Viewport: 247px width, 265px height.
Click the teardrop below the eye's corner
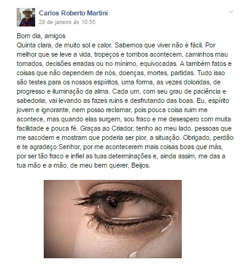[170, 223]
